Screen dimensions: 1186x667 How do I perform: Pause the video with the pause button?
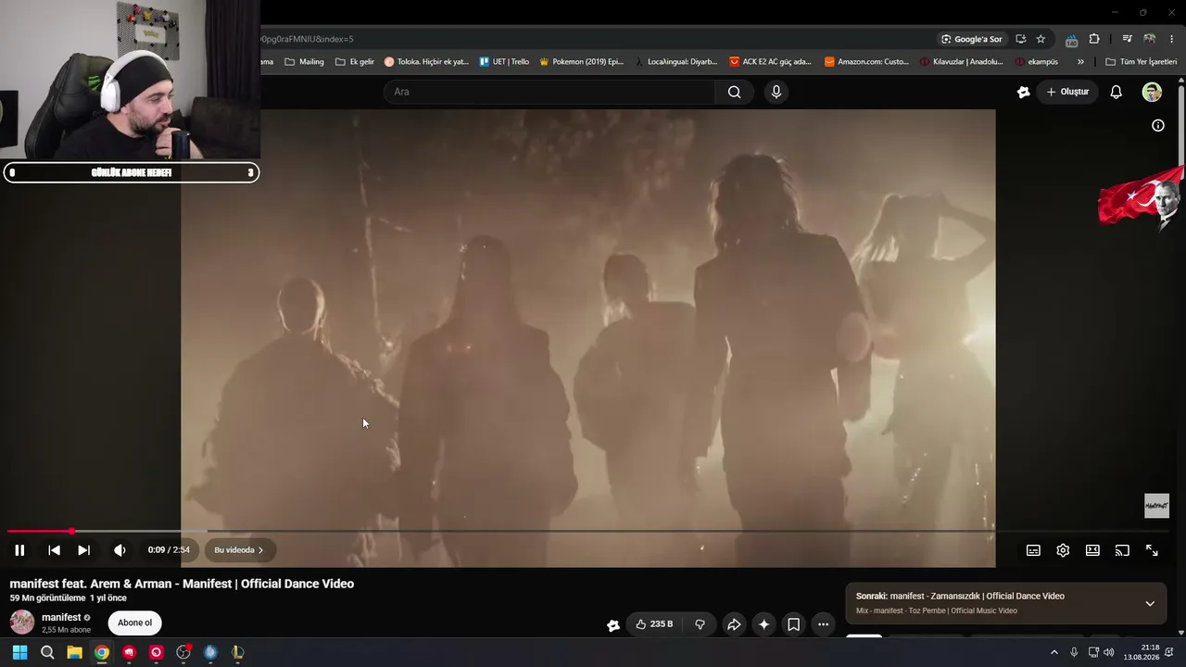tap(19, 550)
